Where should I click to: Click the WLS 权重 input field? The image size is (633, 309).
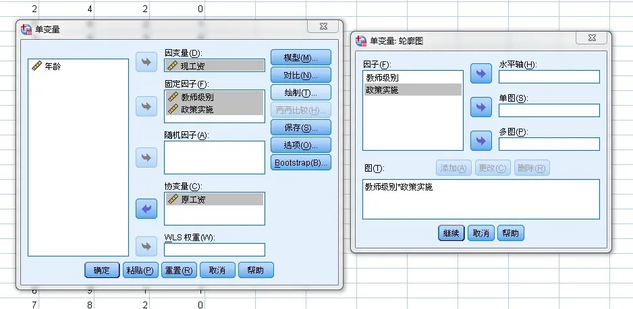coord(215,250)
